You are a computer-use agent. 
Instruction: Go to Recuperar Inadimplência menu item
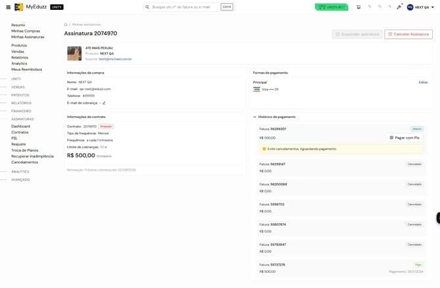[x=32, y=156]
